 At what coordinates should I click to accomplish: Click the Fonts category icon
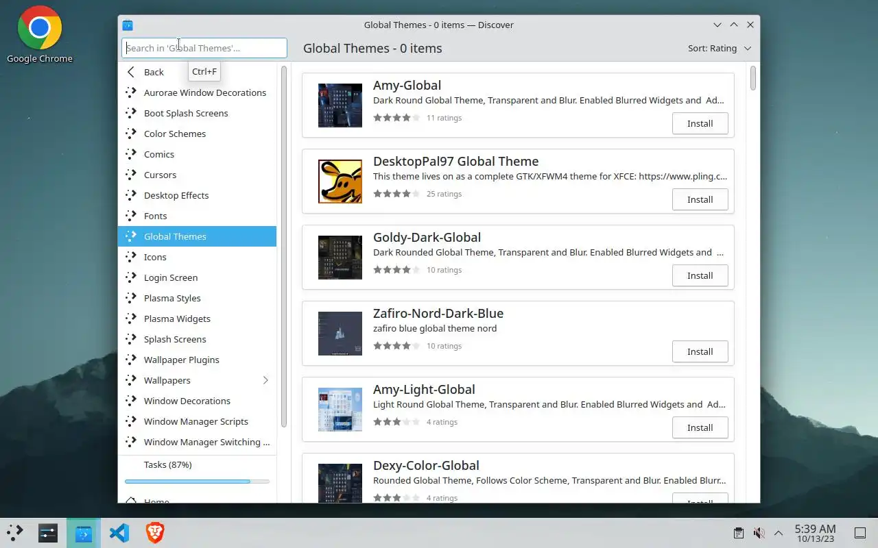[131, 216]
